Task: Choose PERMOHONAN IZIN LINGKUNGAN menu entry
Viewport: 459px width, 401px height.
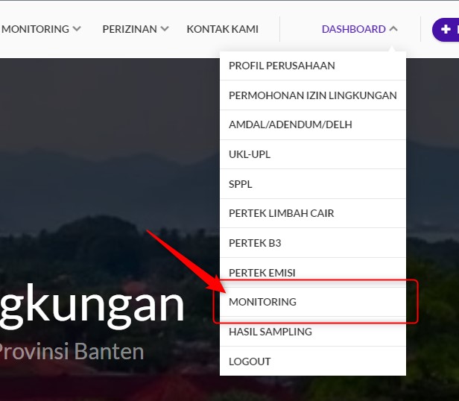Action: [x=312, y=95]
